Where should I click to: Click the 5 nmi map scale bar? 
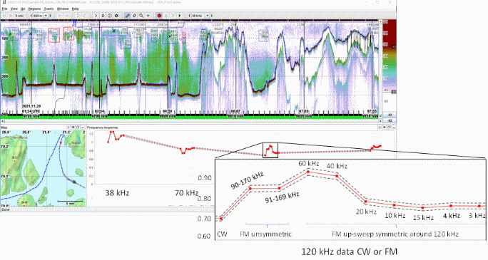coord(71,202)
